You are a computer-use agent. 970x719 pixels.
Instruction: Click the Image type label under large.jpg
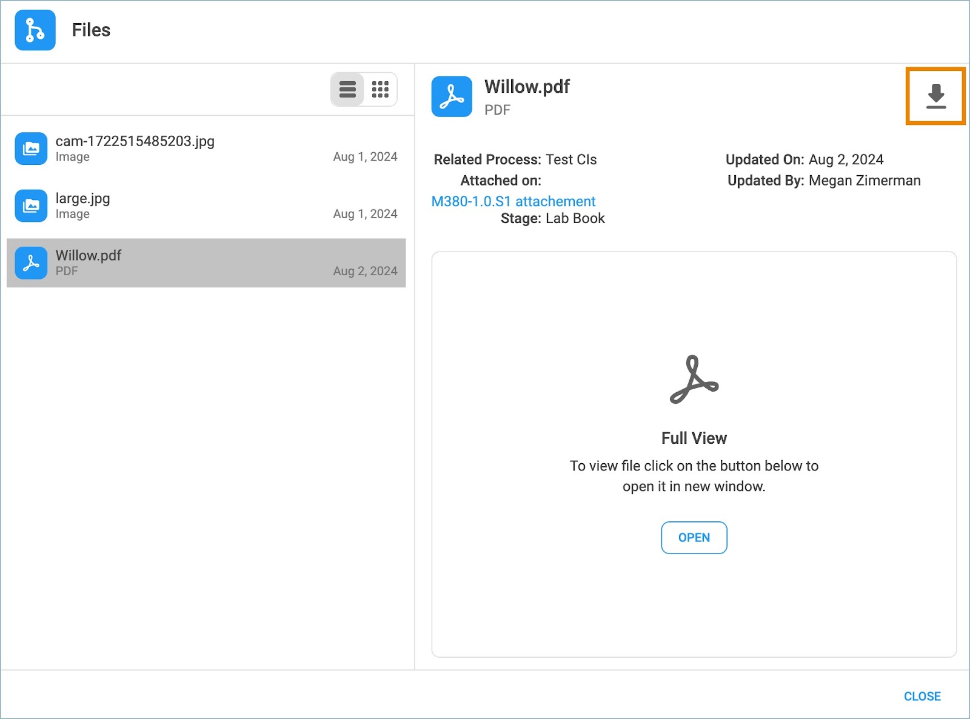point(73,214)
